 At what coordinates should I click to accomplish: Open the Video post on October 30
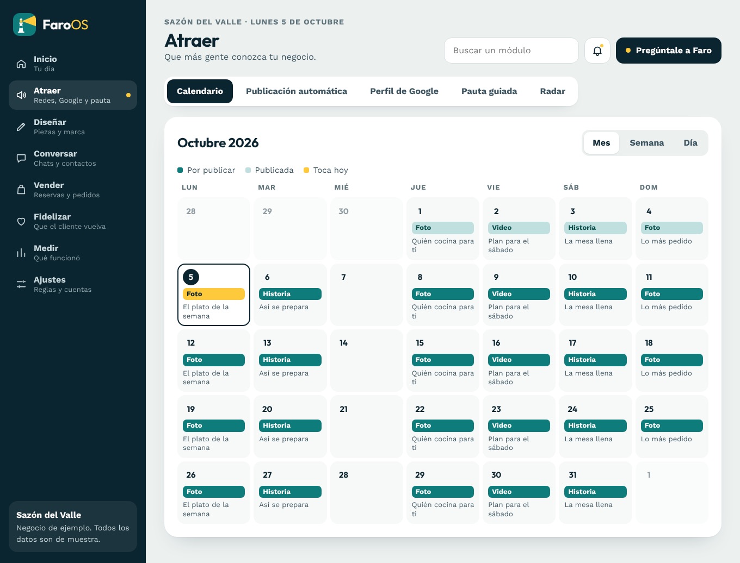click(x=519, y=492)
